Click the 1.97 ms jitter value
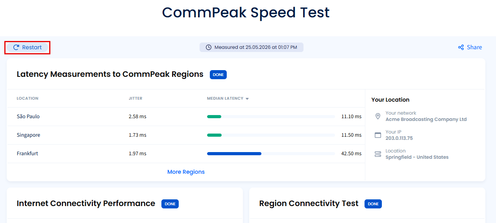The height and width of the screenshot is (223, 496). pyautogui.click(x=137, y=154)
